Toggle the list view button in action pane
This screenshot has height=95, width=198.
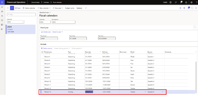click(x=12, y=8)
